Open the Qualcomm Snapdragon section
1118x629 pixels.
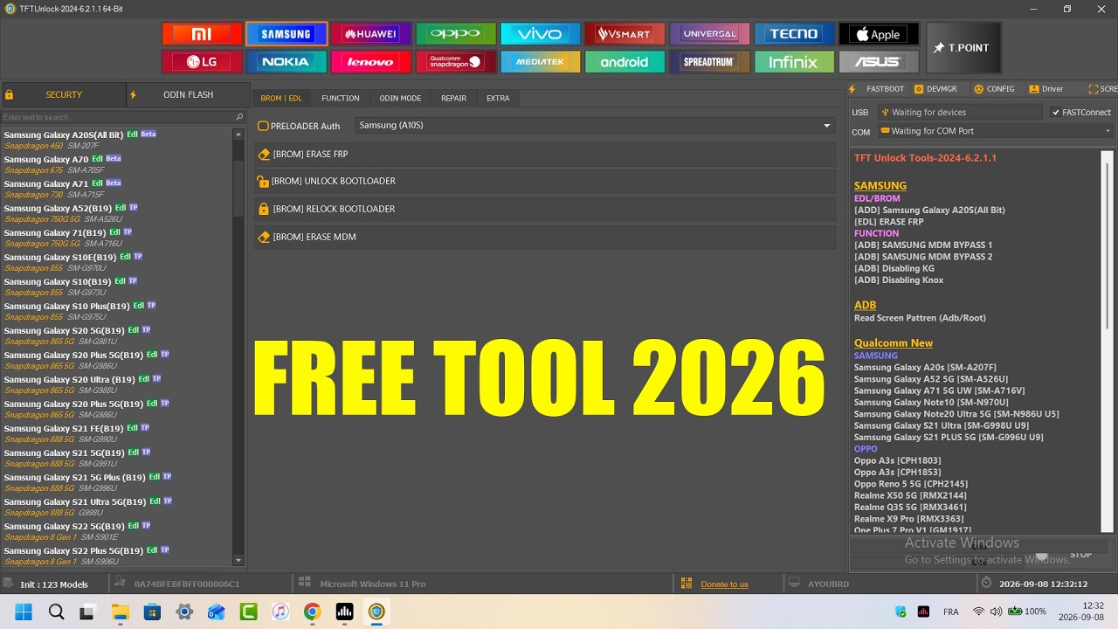pyautogui.click(x=456, y=62)
